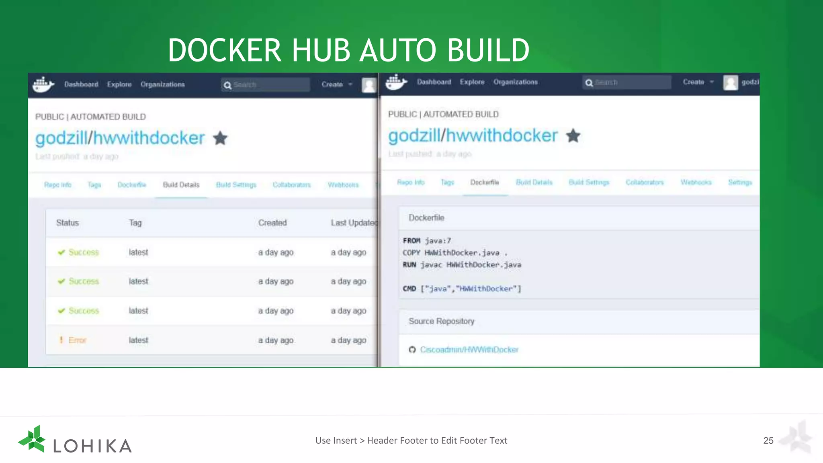The image size is (823, 463).
Task: Click the 'FROM java:7' Dockerfile line
Action: click(x=427, y=241)
